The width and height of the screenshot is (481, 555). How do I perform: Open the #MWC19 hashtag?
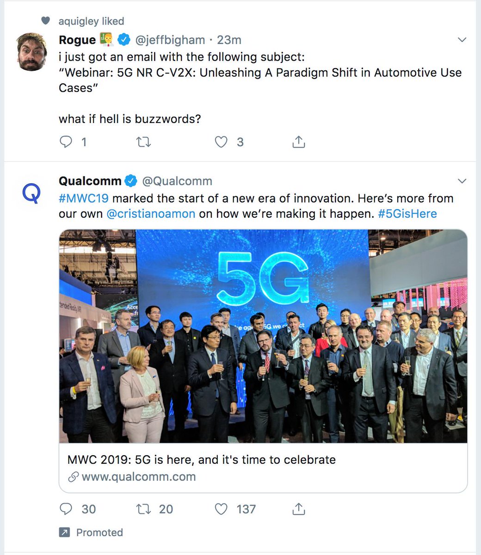pos(84,198)
